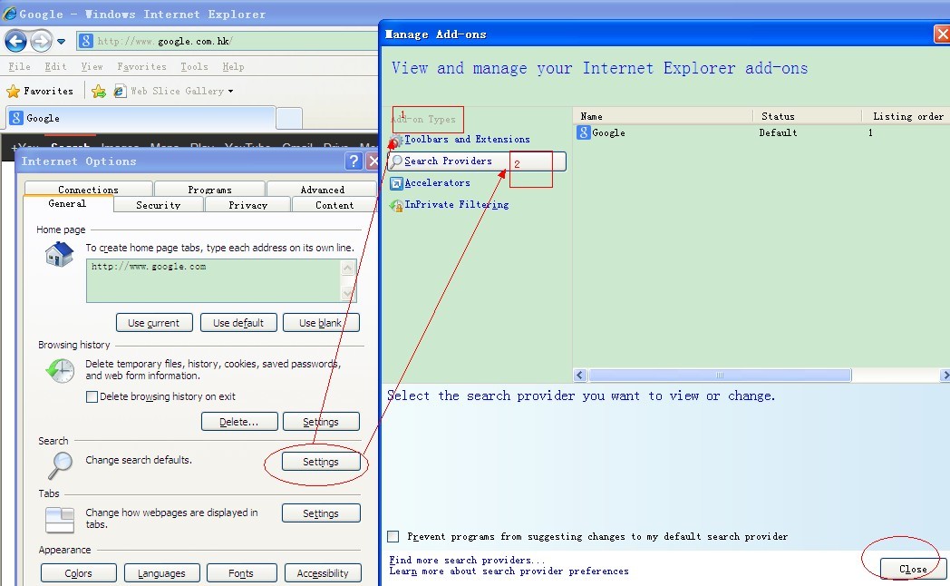The image size is (950, 586).
Task: Click the Use blank button
Action: 321,323
